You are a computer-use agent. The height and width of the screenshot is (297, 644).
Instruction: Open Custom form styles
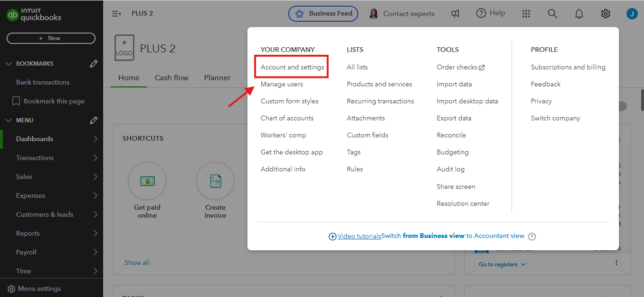(290, 101)
